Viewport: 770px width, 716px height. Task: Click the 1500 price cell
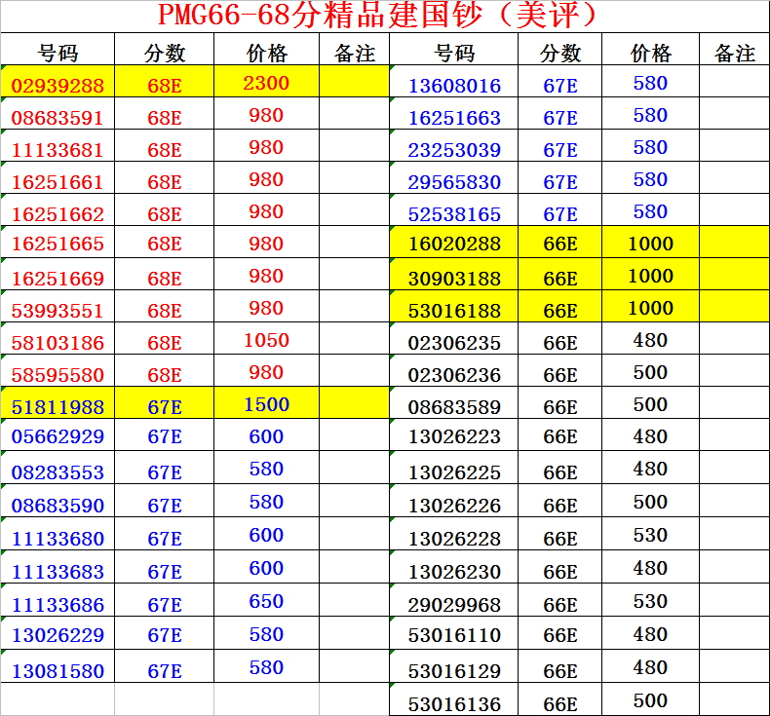(266, 404)
